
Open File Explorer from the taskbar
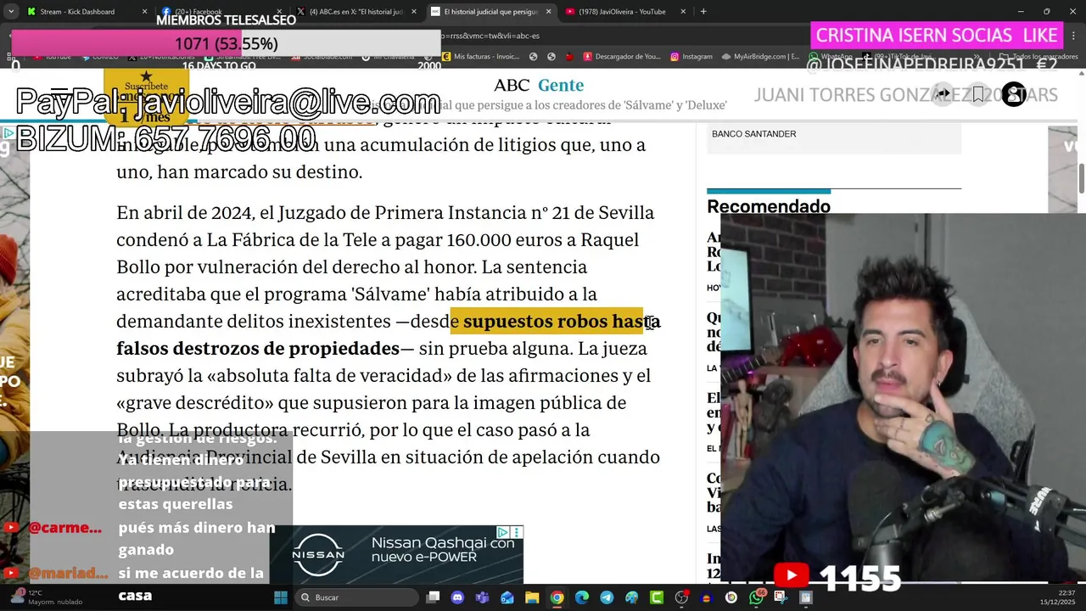pyautogui.click(x=532, y=597)
